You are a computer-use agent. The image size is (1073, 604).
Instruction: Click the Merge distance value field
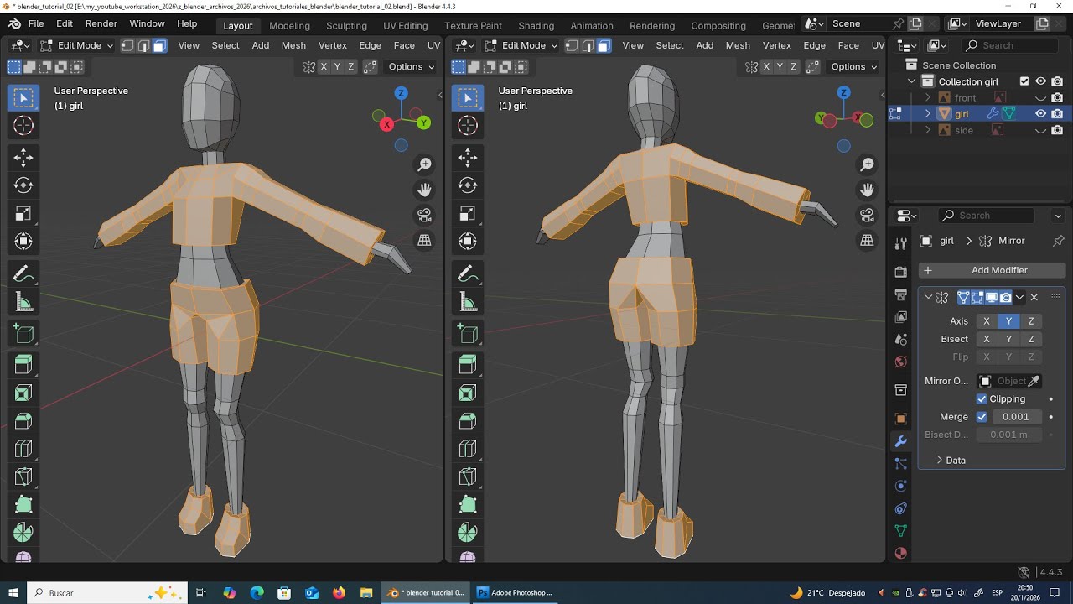[x=1017, y=417]
